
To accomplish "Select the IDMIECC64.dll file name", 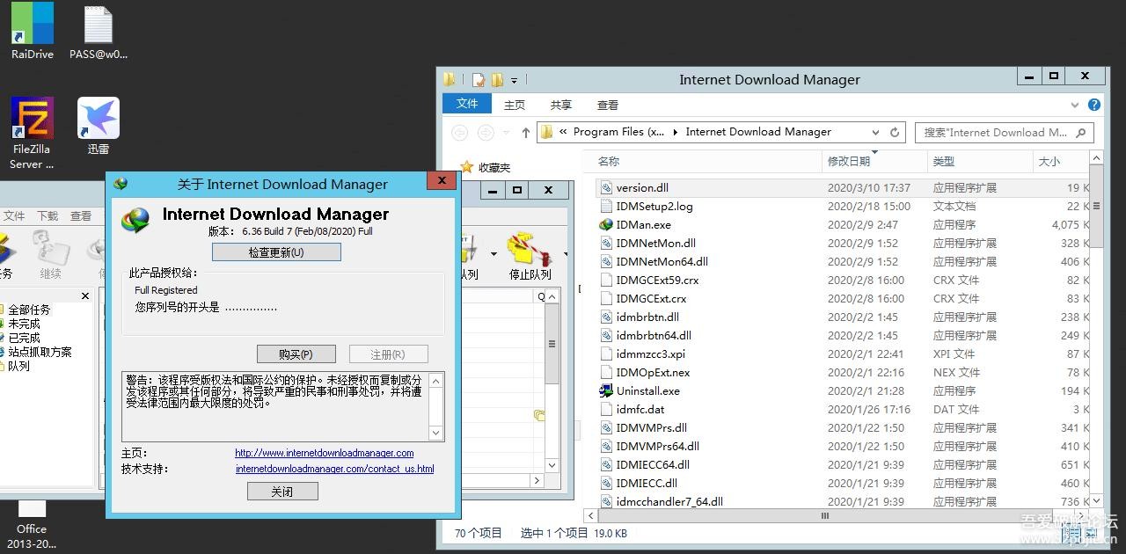I will 653,464.
